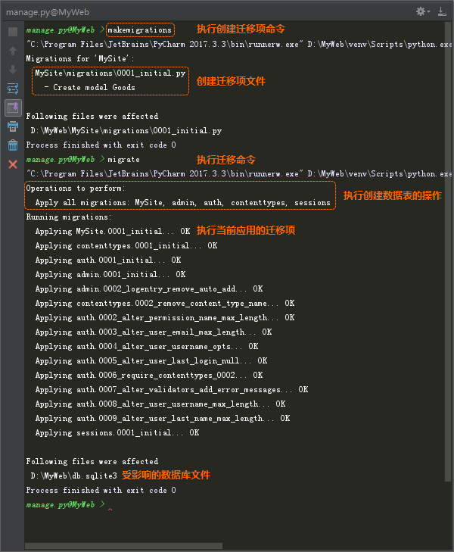This screenshot has height=552, width=454.
Task: Click the up arrow navigation icon
Action: (x=13, y=51)
